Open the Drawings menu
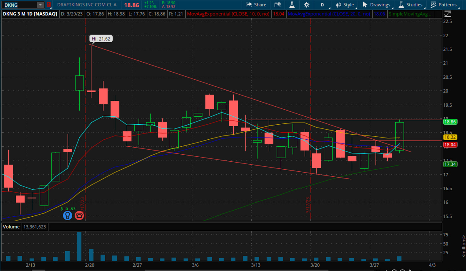 376,5
